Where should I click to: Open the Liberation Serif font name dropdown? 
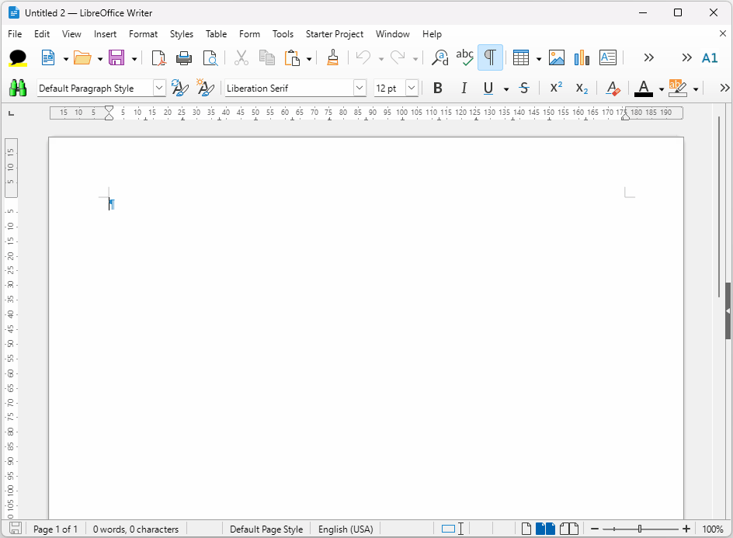click(360, 89)
